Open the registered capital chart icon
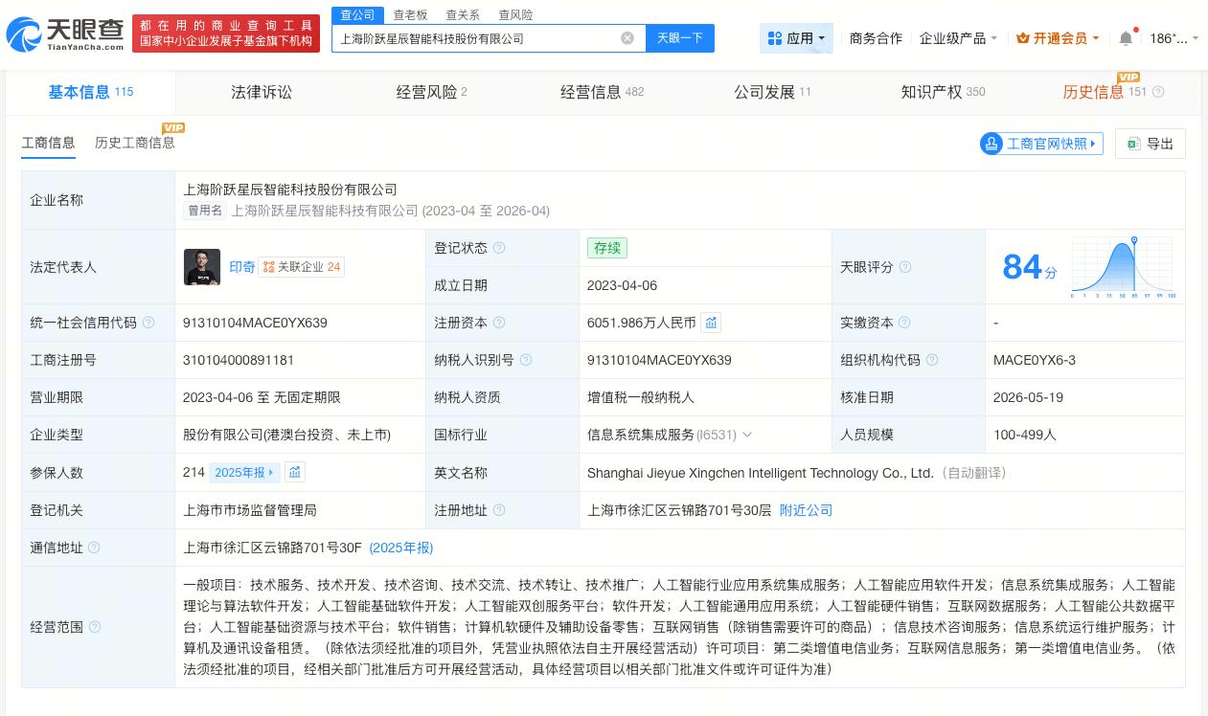Image resolution: width=1208 pixels, height=716 pixels. [711, 323]
